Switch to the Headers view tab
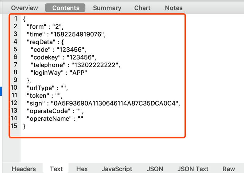Viewport: 244px width, 173px height. tap(24, 169)
